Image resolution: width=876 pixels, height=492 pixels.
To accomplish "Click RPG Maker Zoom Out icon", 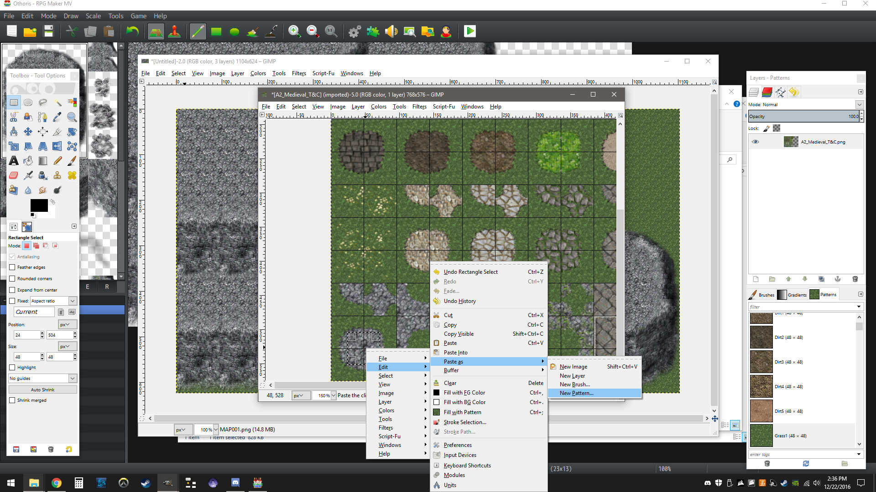I will click(313, 31).
